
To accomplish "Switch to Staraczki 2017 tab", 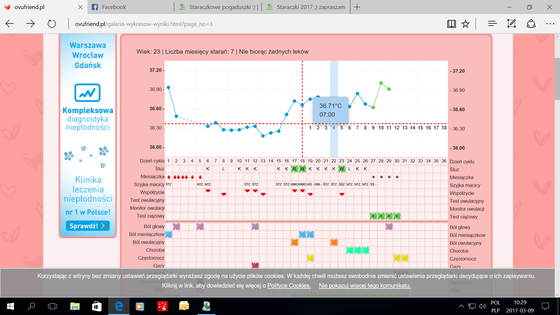I will 311,7.
